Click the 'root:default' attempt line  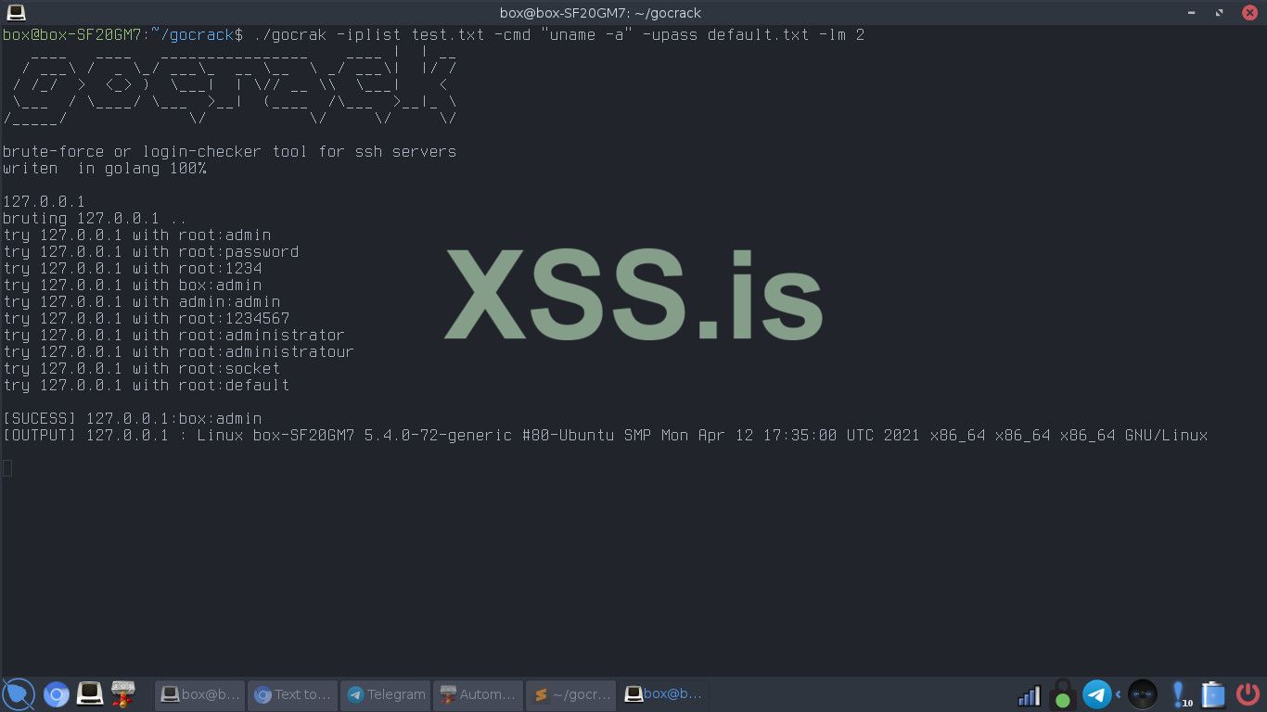click(147, 386)
